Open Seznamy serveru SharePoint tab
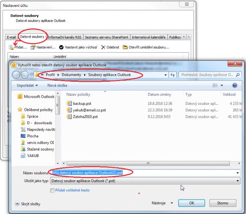The height and width of the screenshot is (214, 246). [106, 37]
